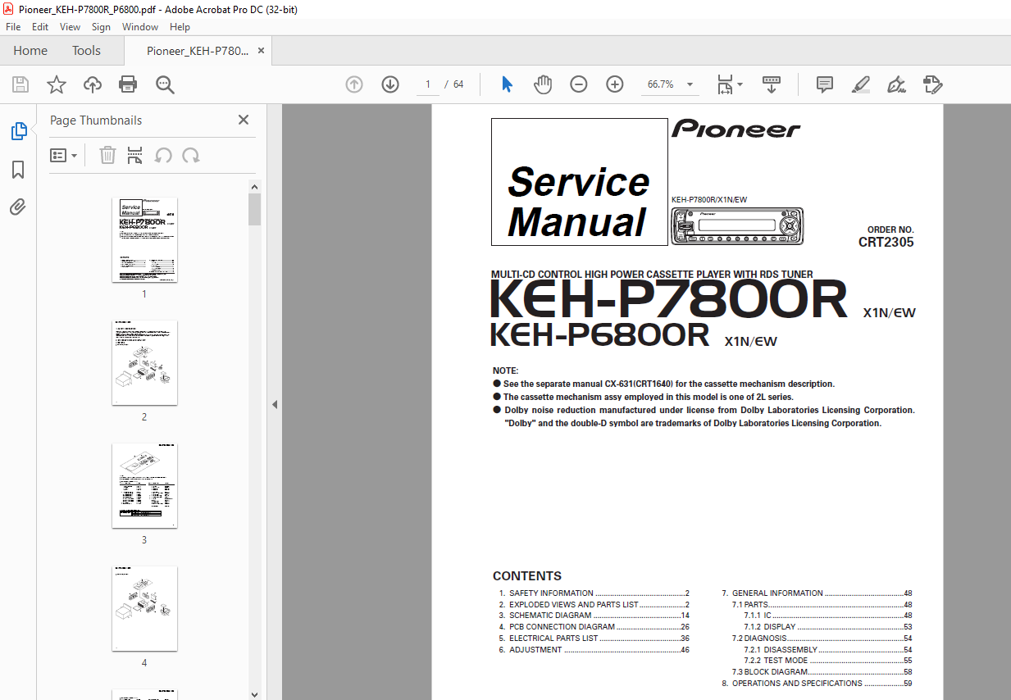Activate the Hand pan tool
The image size is (1011, 700).
pyautogui.click(x=543, y=84)
